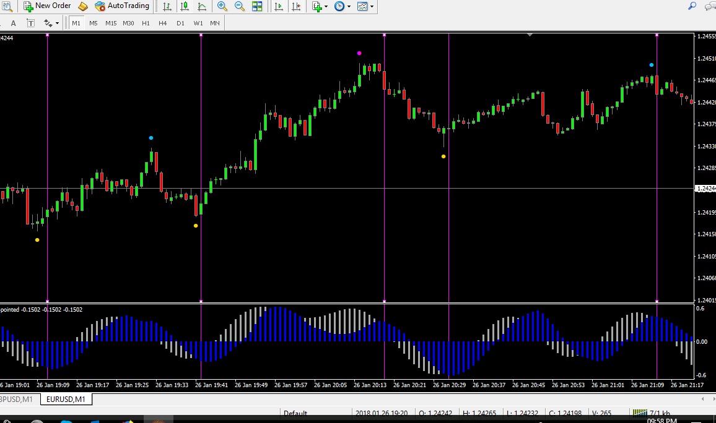
Task: Click the H: 1.24265 status bar value
Action: (479, 414)
